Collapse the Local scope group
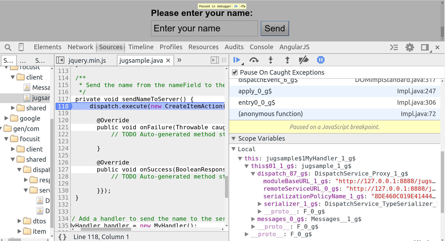Viewport: 445px width, 241px height. (233, 149)
